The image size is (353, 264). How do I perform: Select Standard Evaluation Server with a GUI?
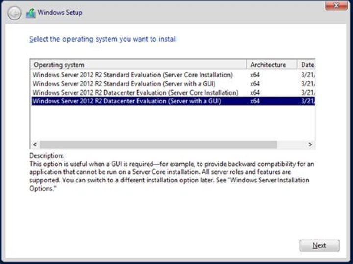(173, 84)
